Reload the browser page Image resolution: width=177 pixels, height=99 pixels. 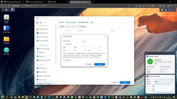[9, 6]
